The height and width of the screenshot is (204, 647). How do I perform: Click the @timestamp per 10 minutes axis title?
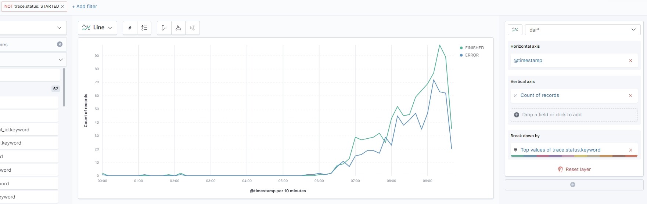point(278,191)
